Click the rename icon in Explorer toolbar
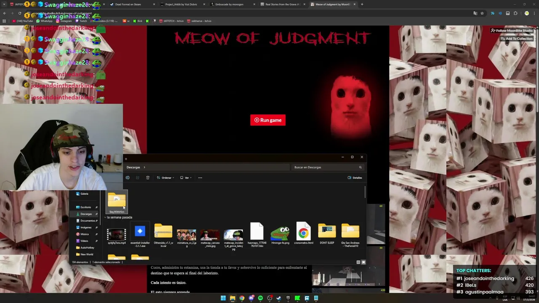 (x=128, y=178)
